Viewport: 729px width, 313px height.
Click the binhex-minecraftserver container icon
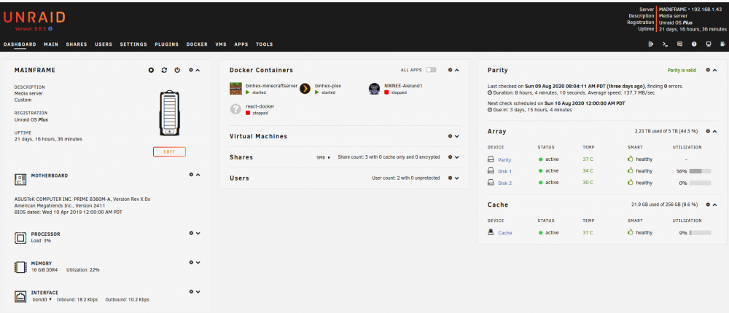click(x=235, y=89)
